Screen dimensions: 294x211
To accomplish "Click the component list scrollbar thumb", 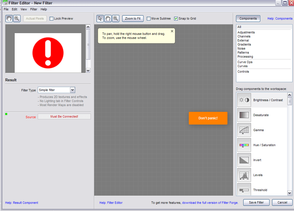I will pyautogui.click(x=289, y=101).
